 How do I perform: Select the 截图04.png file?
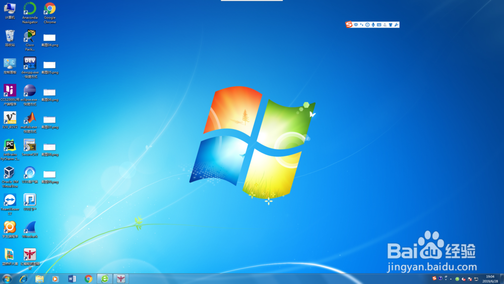(x=49, y=40)
